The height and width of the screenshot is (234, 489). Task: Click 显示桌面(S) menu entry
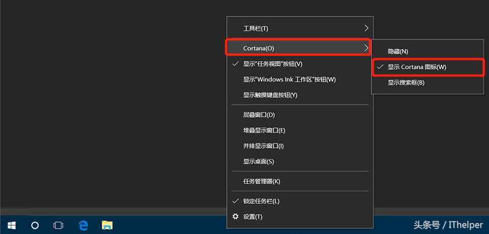pos(258,161)
